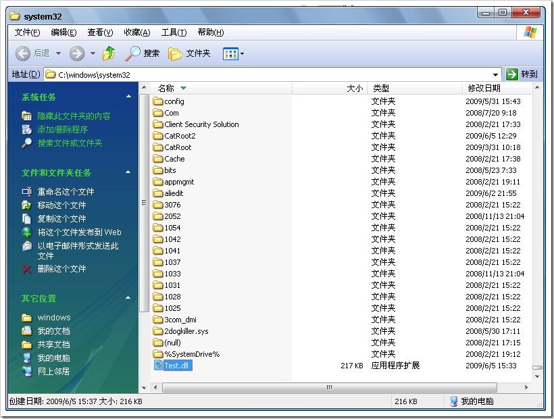Image resolution: width=554 pixels, height=419 pixels.
Task: Click the file list horizontal scrollbar thumb
Action: click(329, 387)
